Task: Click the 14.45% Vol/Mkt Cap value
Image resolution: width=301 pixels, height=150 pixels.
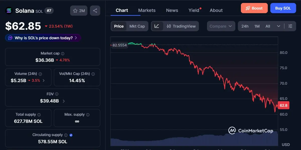Action: click(x=77, y=81)
